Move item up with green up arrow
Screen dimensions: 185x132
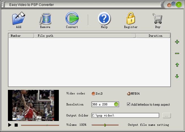pos(177,65)
